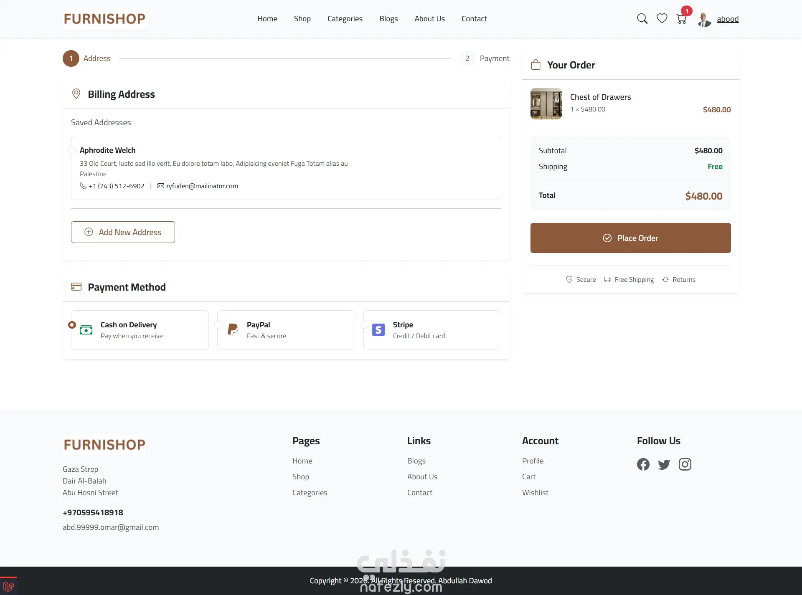This screenshot has width=802, height=595.
Task: Click Add New Address button
Action: point(123,232)
